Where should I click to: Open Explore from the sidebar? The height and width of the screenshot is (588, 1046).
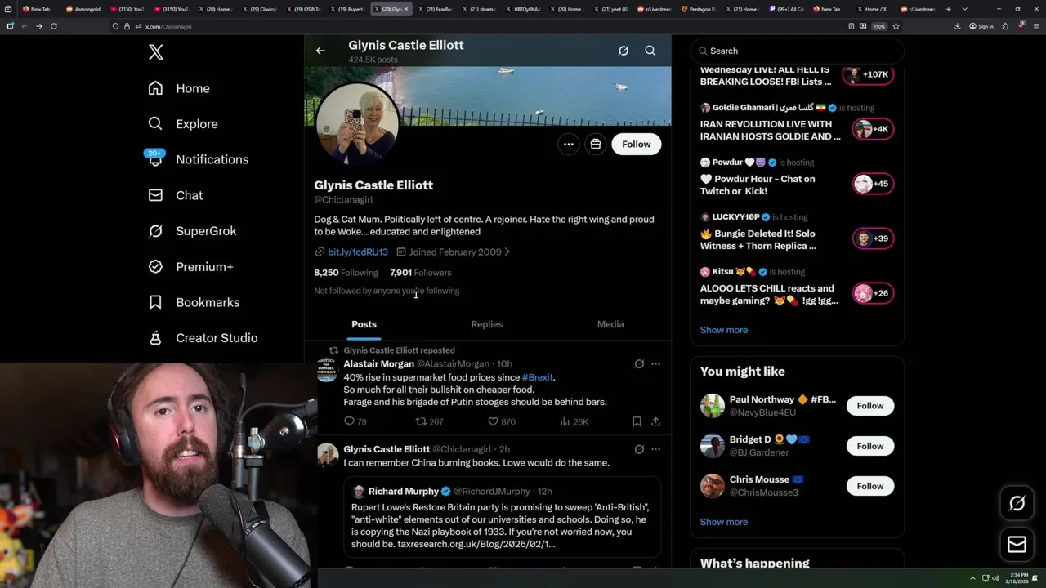[x=183, y=124]
